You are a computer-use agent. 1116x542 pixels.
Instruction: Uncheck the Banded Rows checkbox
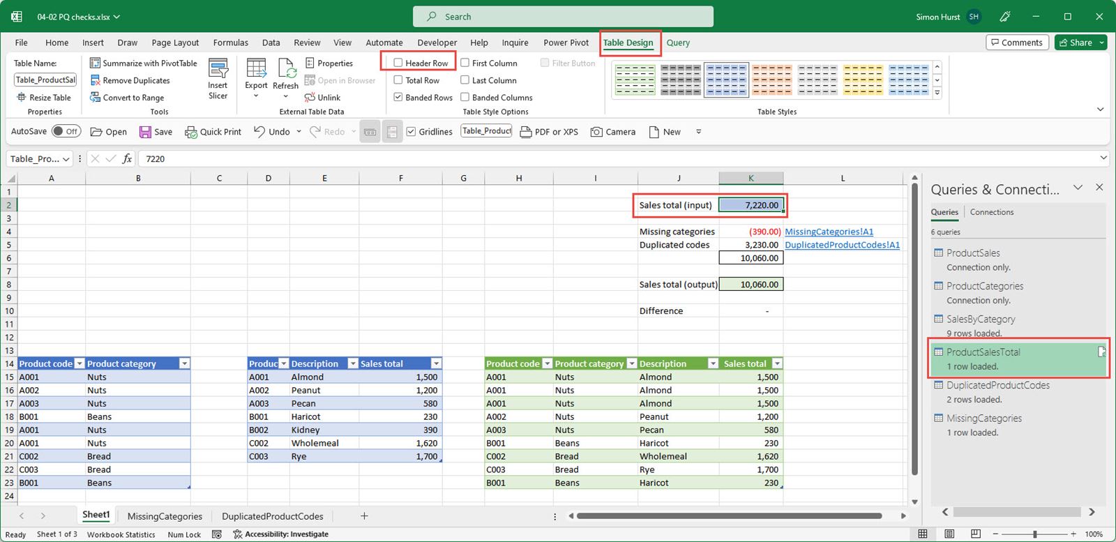[x=398, y=98]
